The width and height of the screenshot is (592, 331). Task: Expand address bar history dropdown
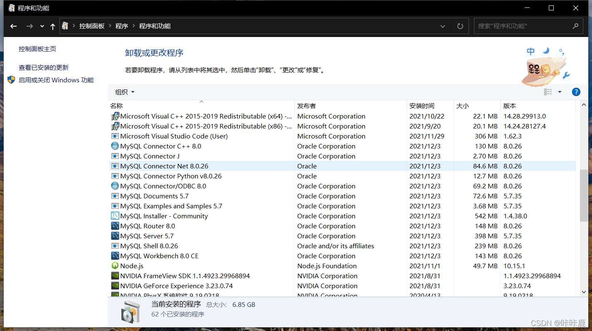[x=443, y=26]
